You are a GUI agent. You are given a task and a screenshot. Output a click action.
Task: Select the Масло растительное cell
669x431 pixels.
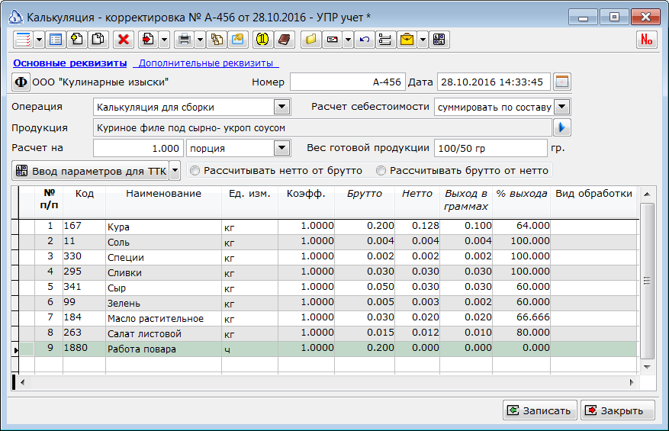tap(163, 318)
